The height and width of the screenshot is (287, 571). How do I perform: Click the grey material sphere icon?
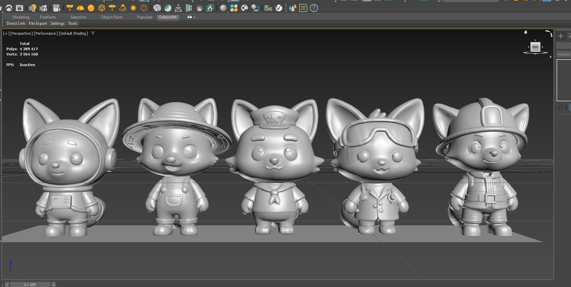(223, 8)
